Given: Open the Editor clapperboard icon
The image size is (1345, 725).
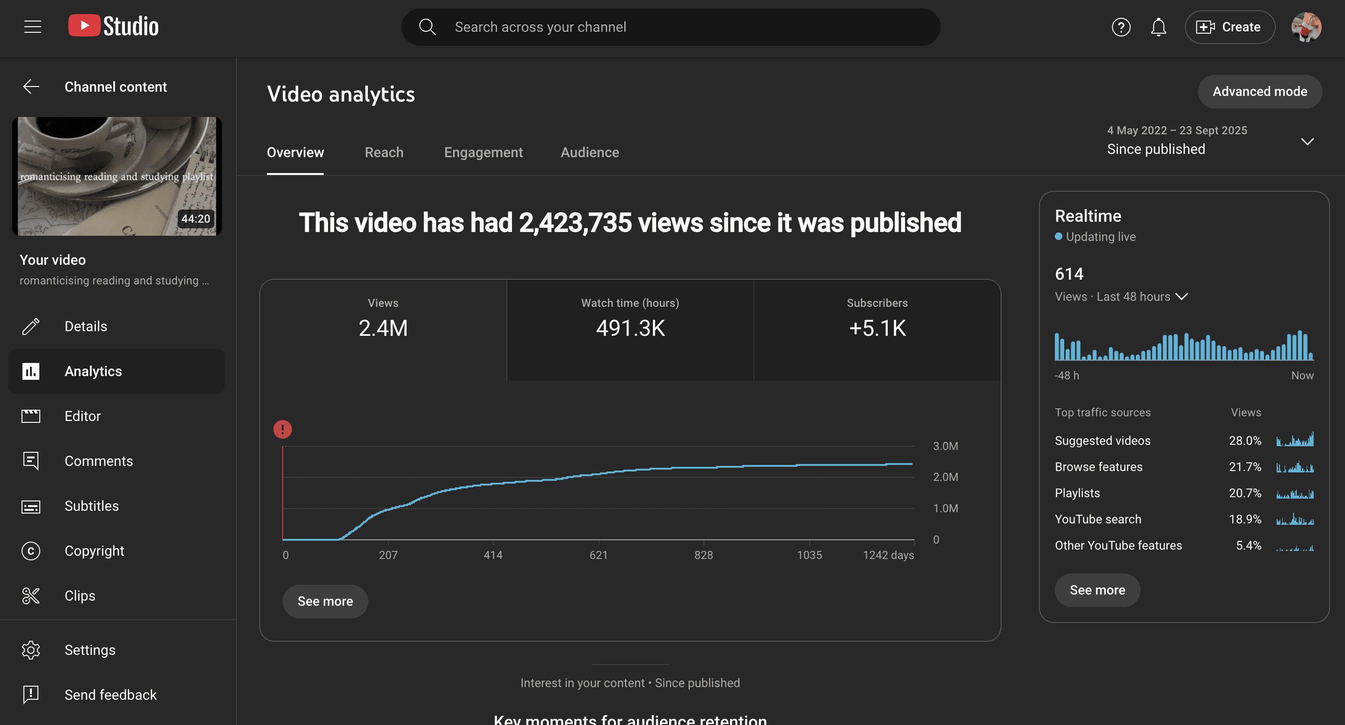Looking at the screenshot, I should (x=31, y=416).
